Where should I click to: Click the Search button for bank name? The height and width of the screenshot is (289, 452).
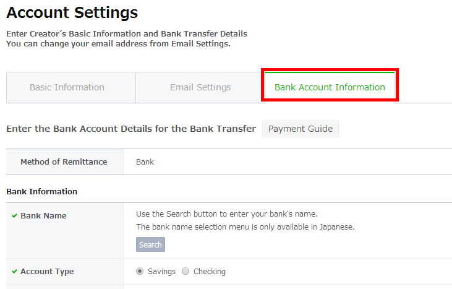(x=150, y=244)
